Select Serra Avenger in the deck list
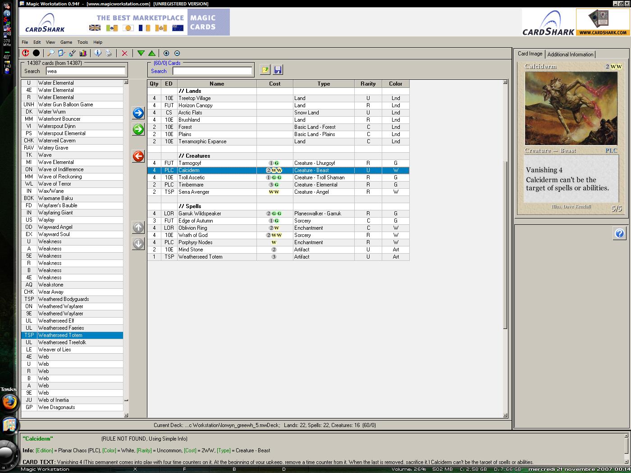Viewport: 631px width, 473px height. click(278, 192)
